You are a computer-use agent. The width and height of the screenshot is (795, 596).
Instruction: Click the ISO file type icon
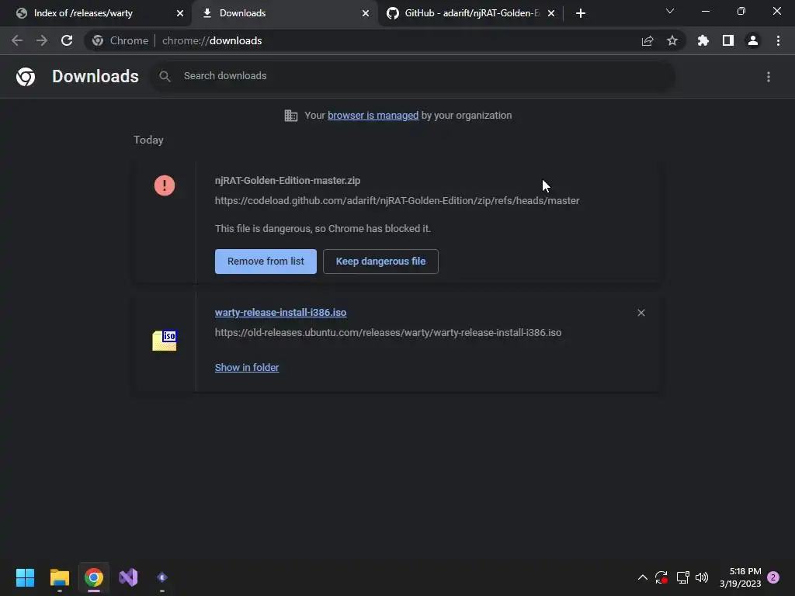[165, 341]
